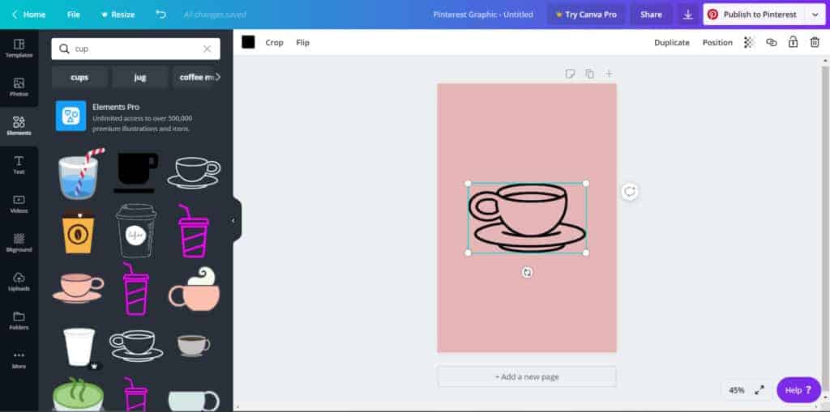
Task: Click the top-left resize handle of the cup
Action: (x=468, y=184)
